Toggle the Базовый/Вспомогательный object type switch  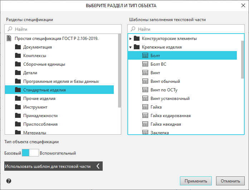pyautogui.click(x=30, y=153)
